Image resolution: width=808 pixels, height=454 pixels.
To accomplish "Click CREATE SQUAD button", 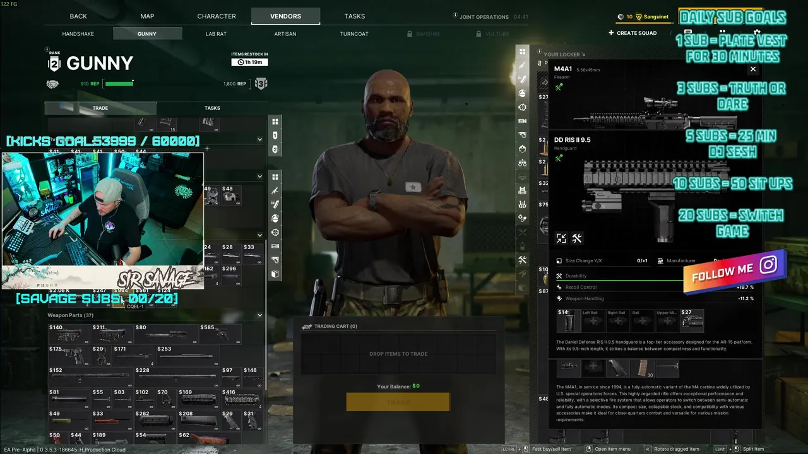I will coord(632,33).
